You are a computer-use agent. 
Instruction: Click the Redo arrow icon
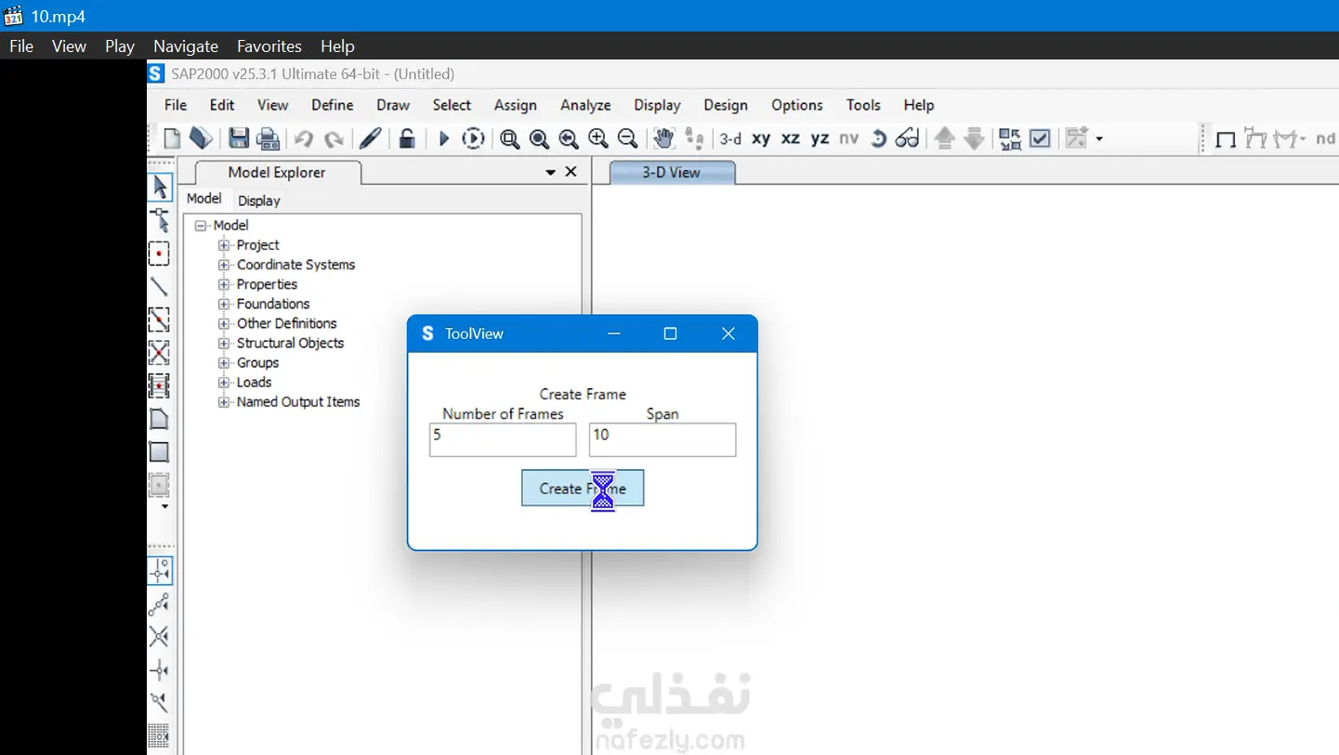point(334,139)
